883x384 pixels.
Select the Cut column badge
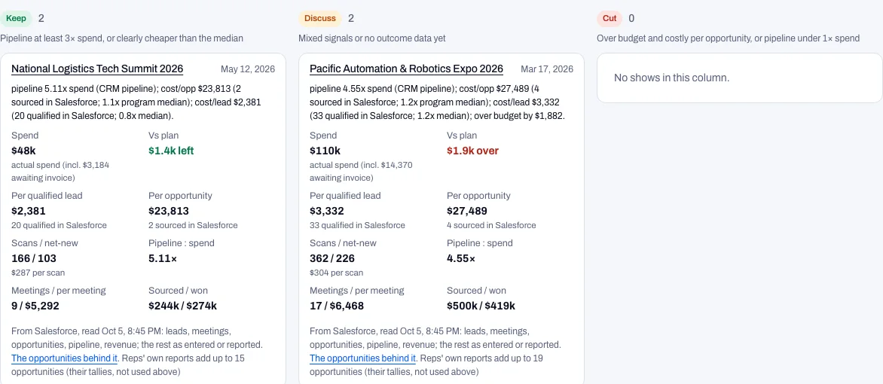coord(610,18)
